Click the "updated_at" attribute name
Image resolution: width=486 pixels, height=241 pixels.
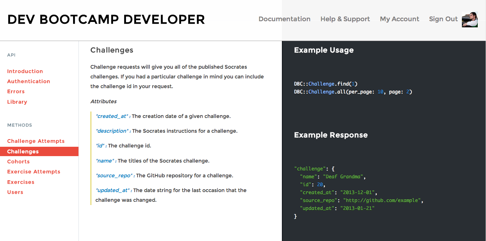click(x=112, y=190)
